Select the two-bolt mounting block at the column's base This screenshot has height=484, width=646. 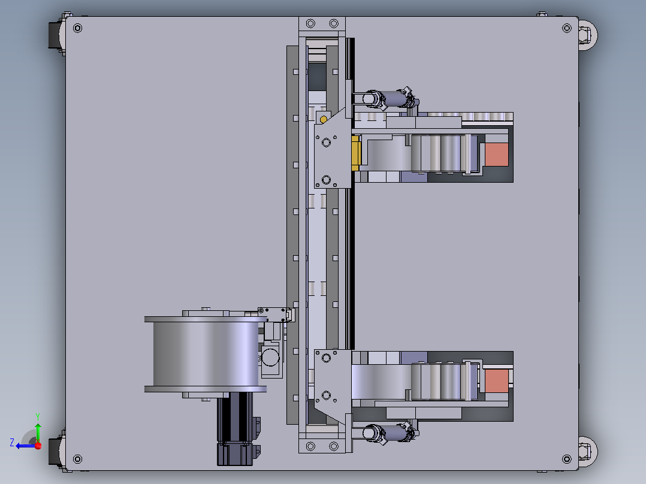coord(322,446)
